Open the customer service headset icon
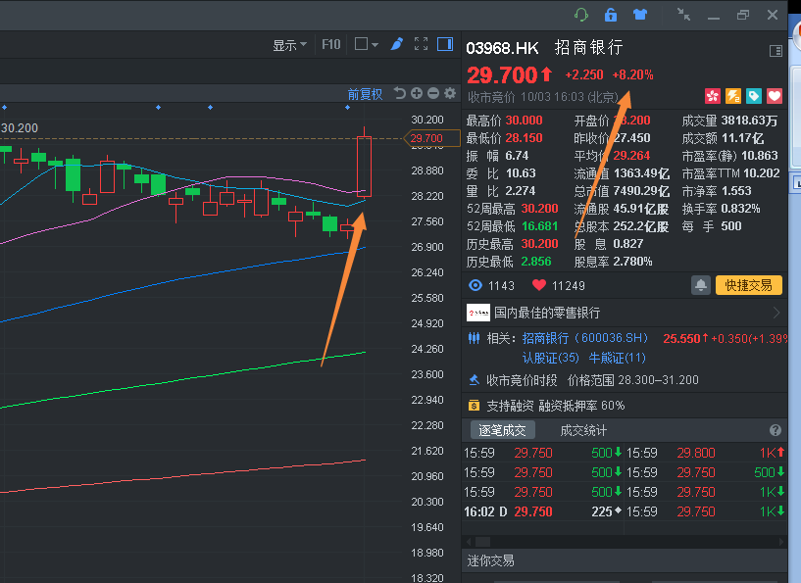 coord(581,15)
